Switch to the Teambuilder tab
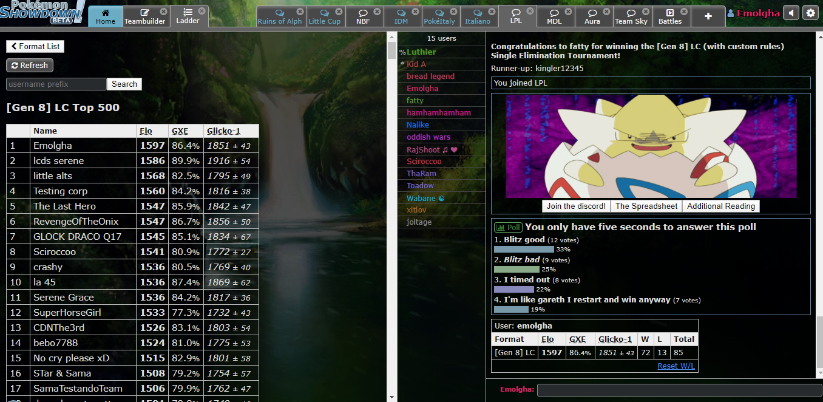This screenshot has width=823, height=402. [145, 16]
